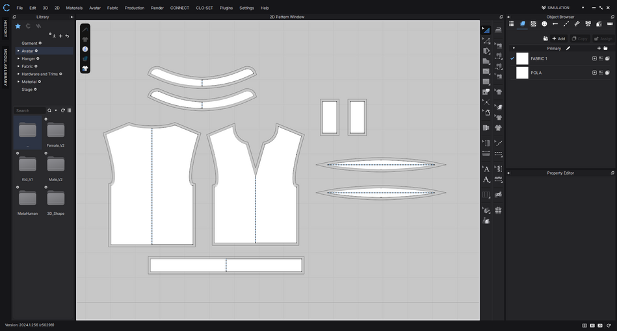The width and height of the screenshot is (617, 331).
Task: Click the first action icon on FABRIC 1 row
Action: [x=595, y=58]
